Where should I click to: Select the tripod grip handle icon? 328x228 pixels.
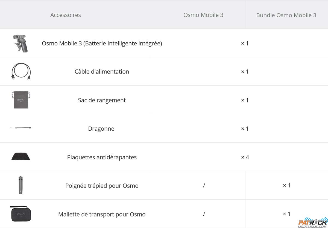(20, 185)
